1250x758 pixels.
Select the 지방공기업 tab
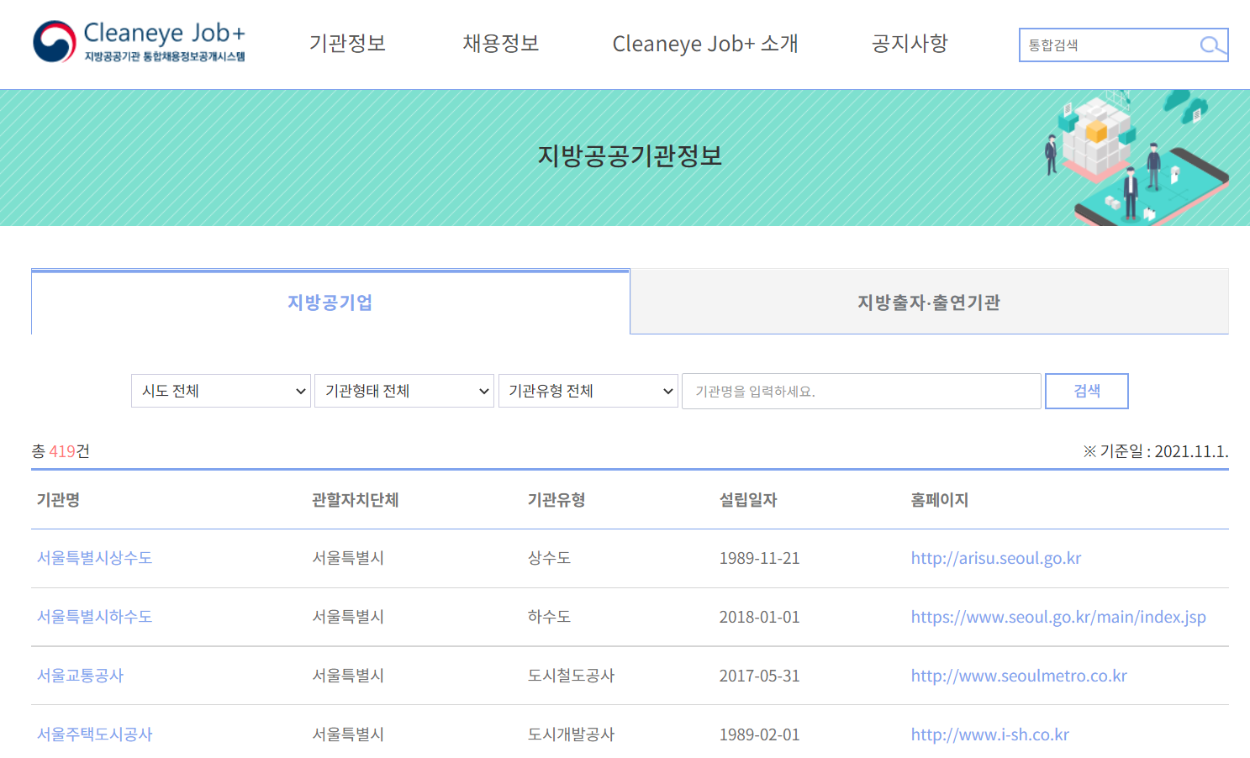click(x=330, y=303)
